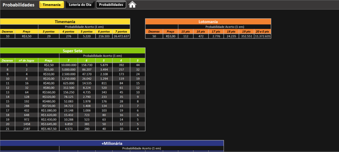339x152 pixels.
Task: Select Super Sete cell 34.722
Action: coord(69,106)
